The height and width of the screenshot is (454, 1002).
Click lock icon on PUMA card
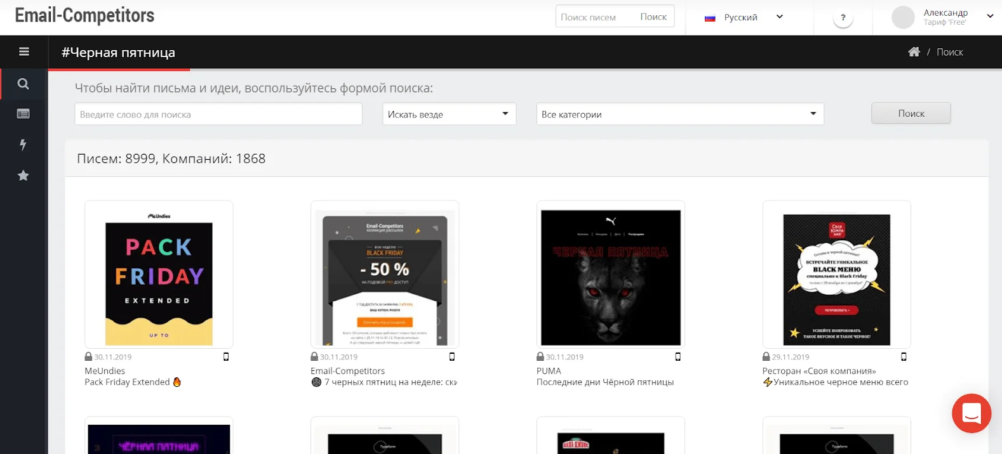click(x=540, y=357)
